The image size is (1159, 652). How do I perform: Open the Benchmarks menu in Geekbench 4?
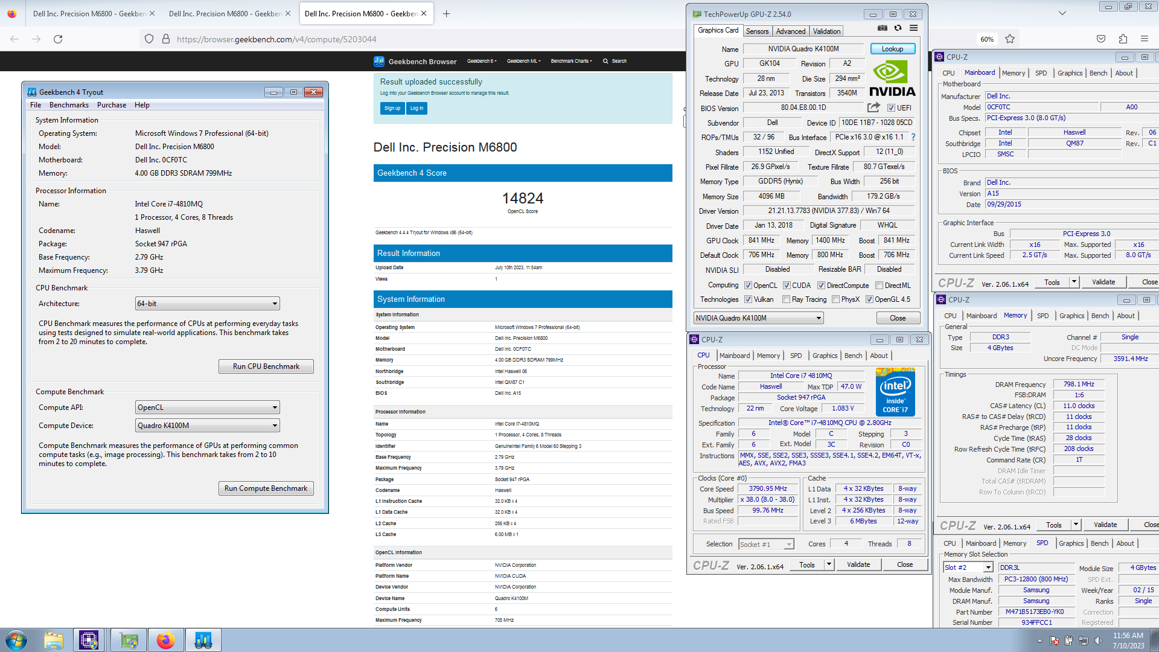[69, 105]
